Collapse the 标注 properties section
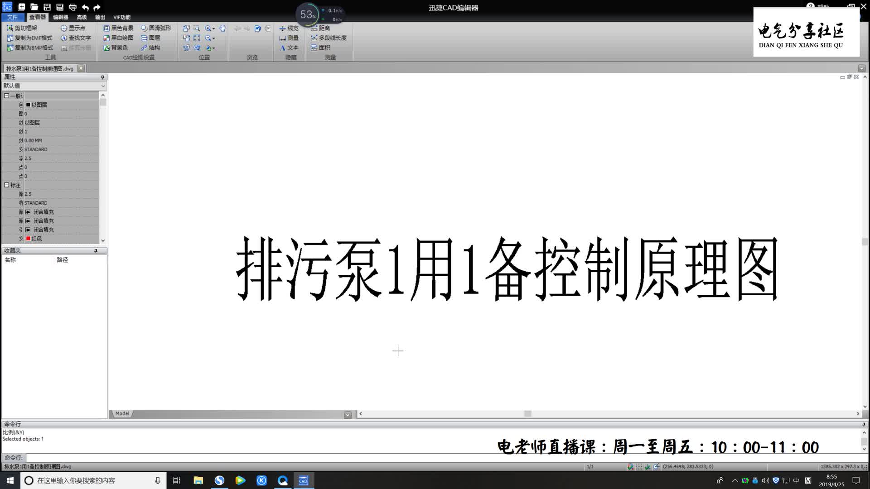 point(6,185)
